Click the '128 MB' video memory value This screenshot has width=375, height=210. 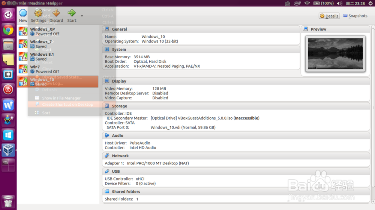[x=159, y=89]
